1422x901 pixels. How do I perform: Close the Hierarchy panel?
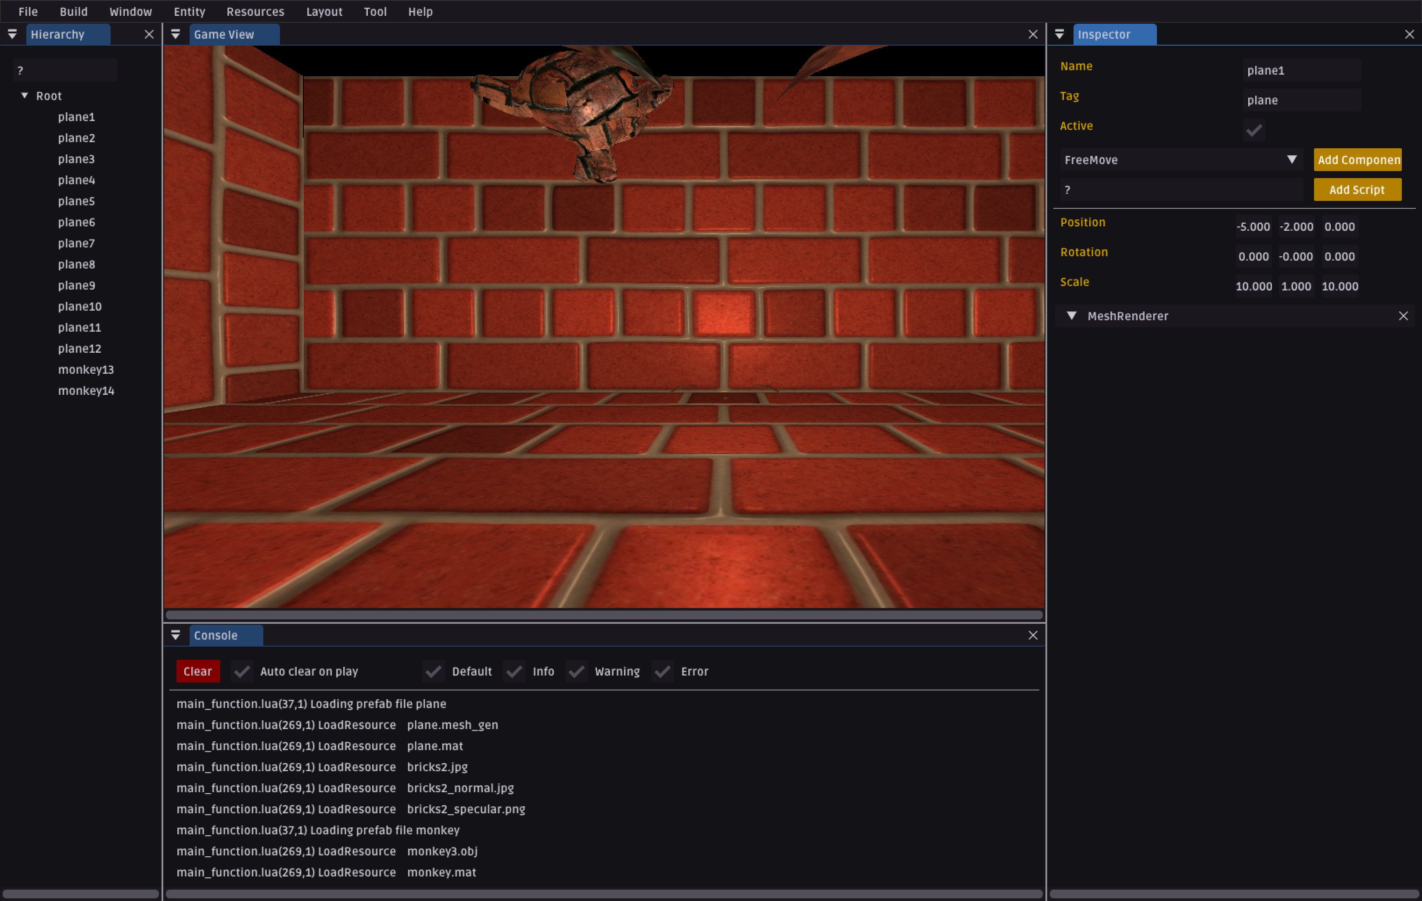(149, 34)
